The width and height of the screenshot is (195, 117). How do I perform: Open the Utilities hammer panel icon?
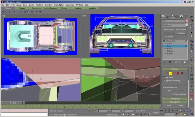186,16
